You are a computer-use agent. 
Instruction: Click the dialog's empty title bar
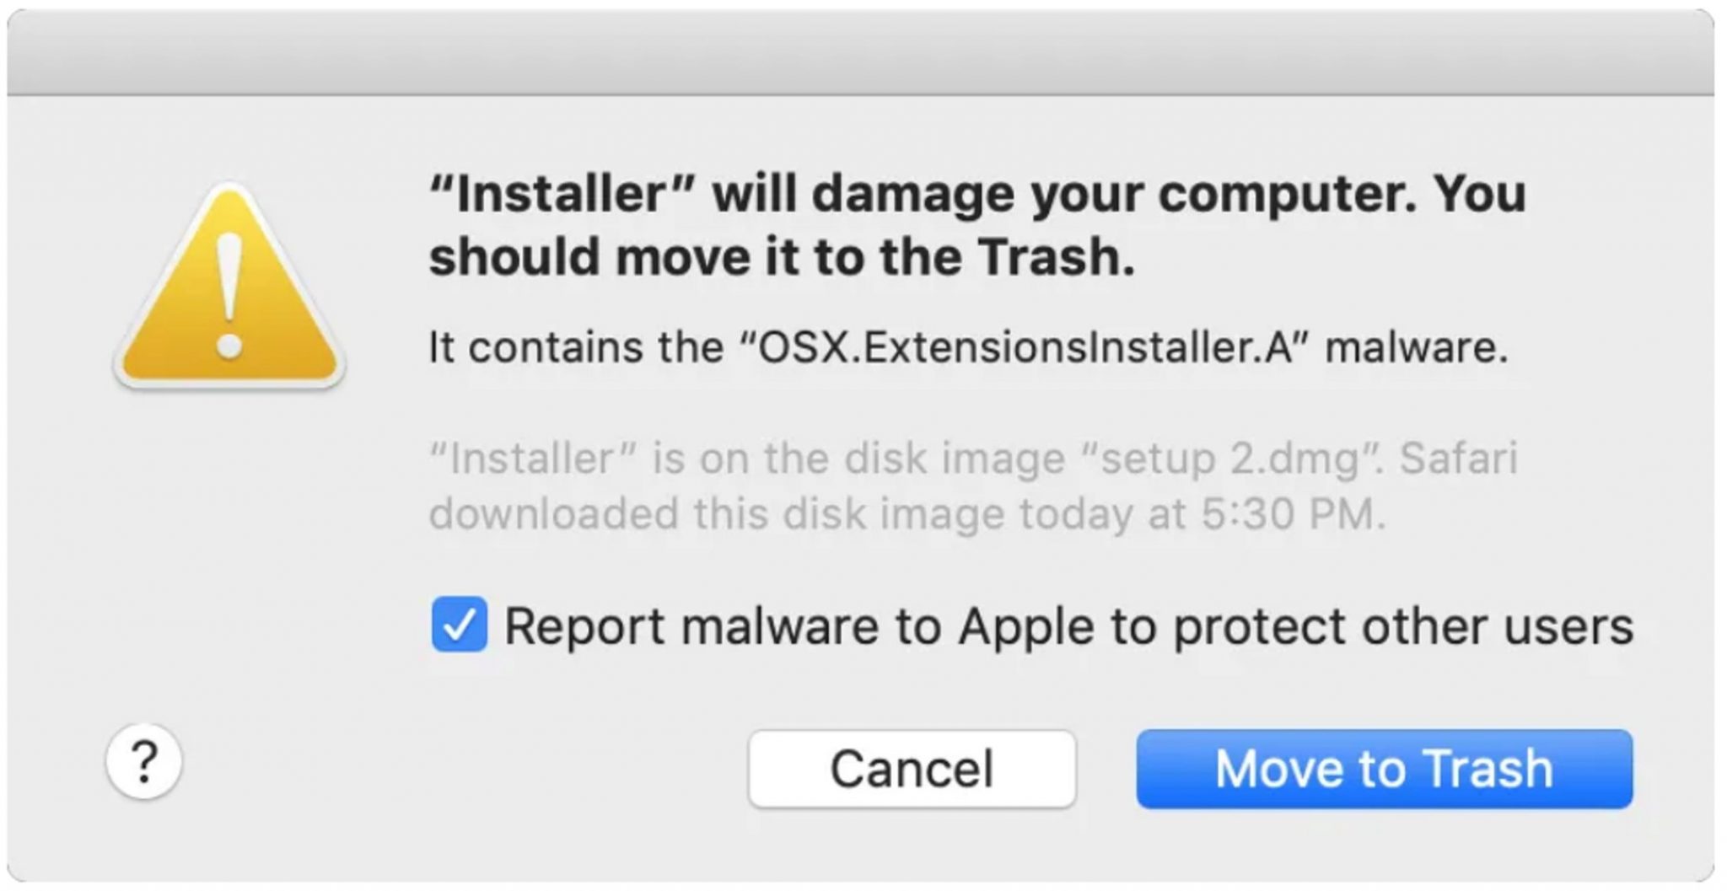(x=860, y=52)
